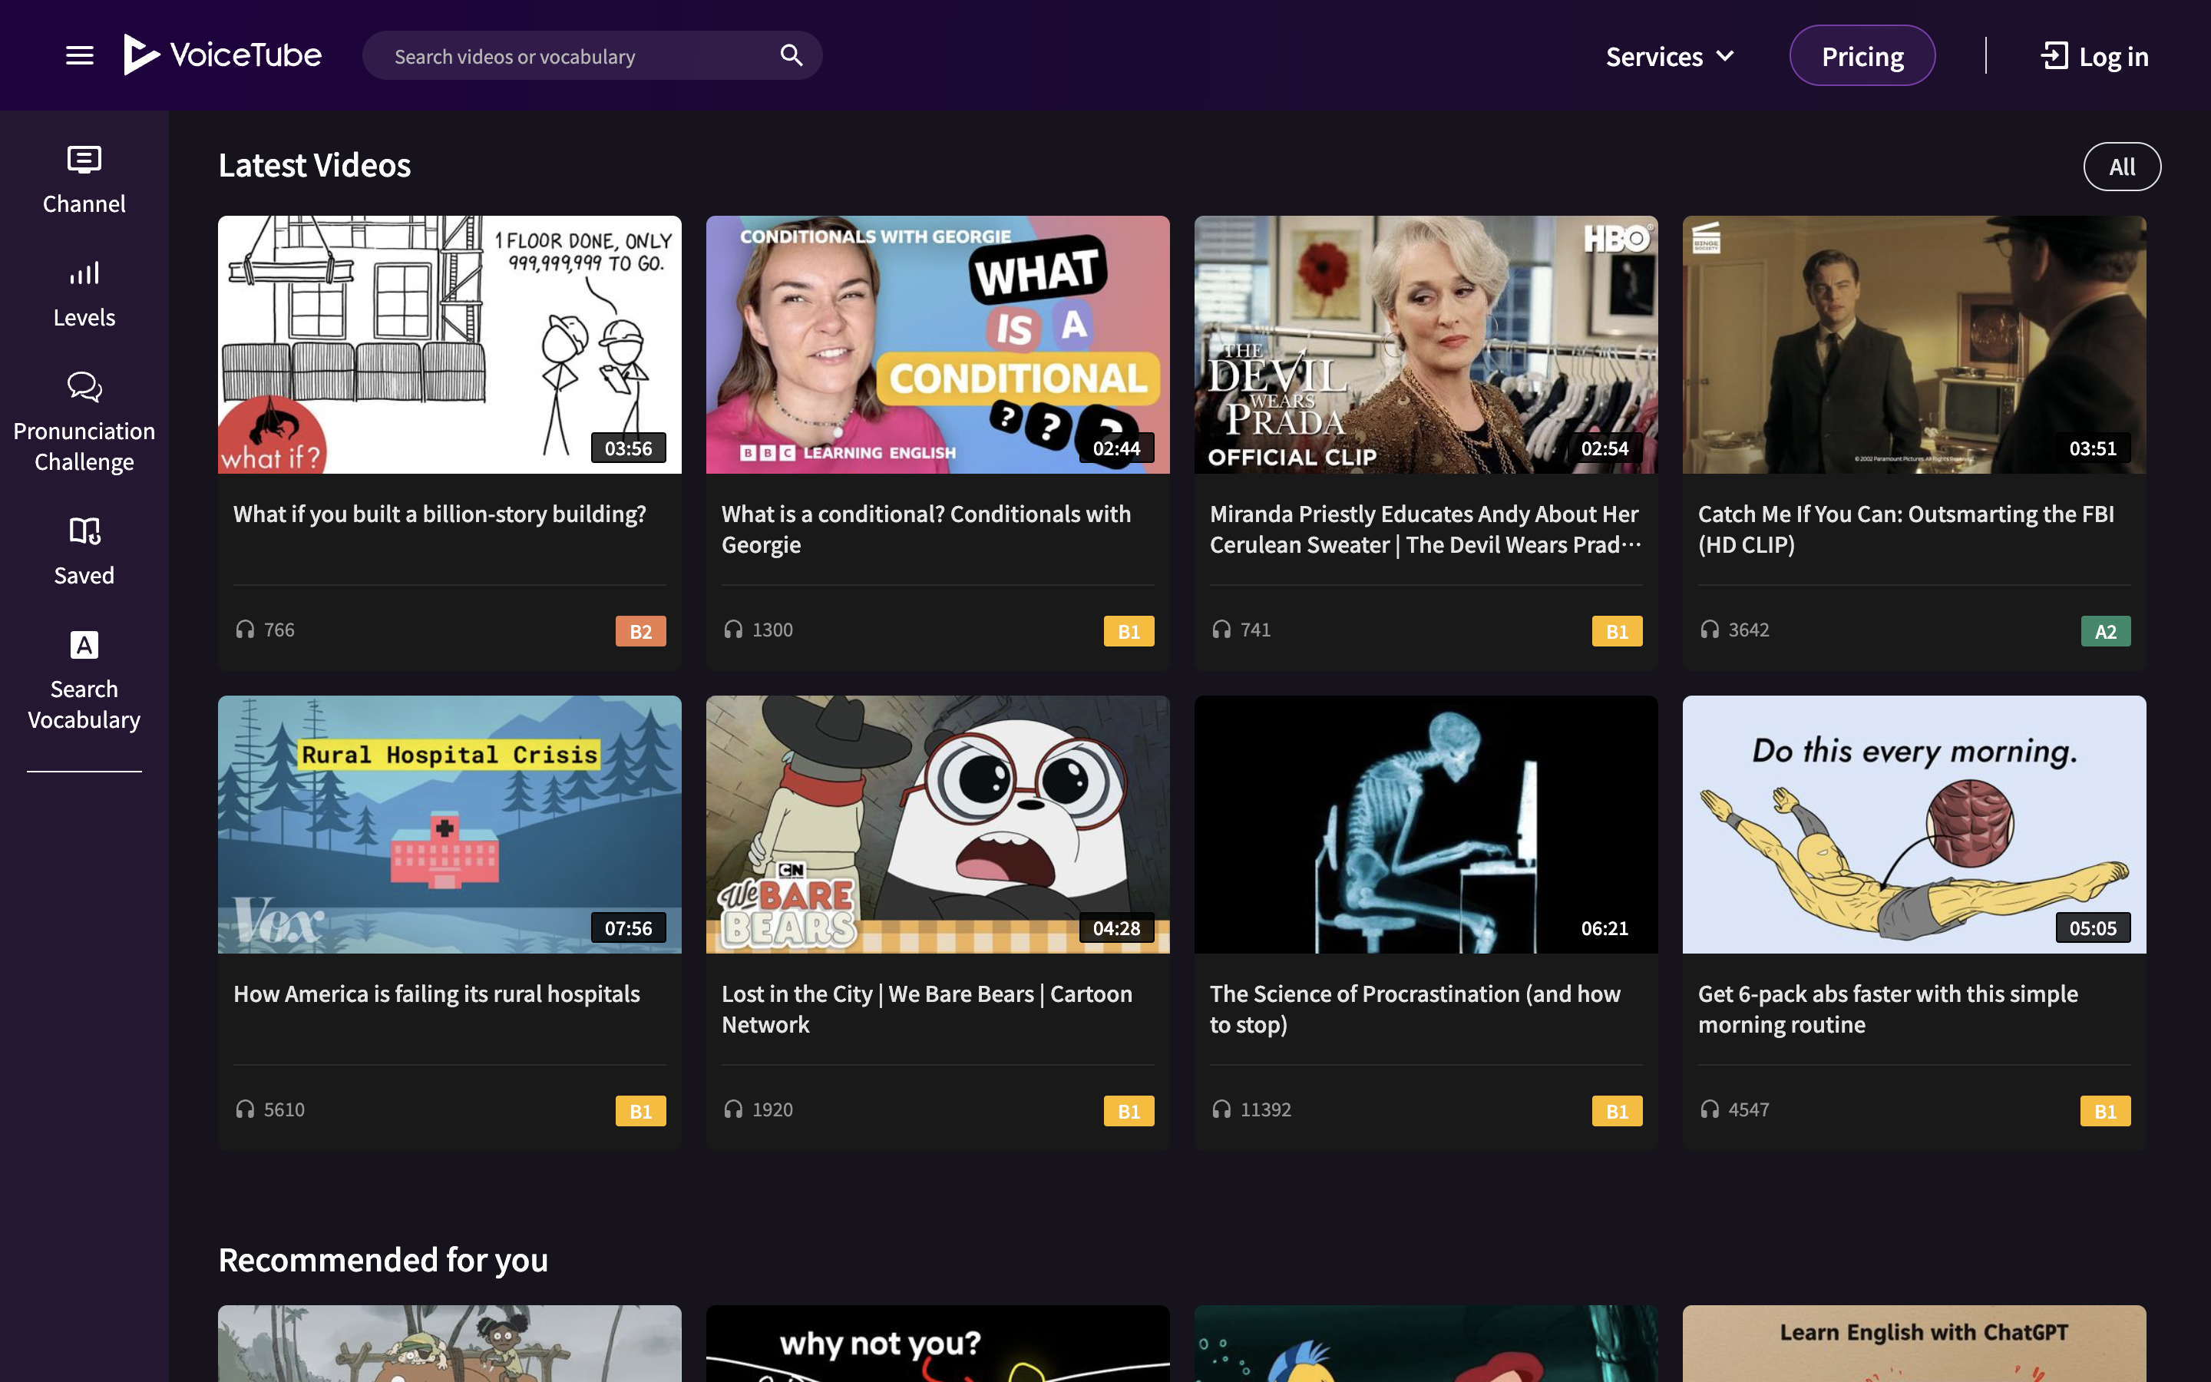Open the 'Do this every morning' thumbnail
2211x1382 pixels.
point(1914,825)
